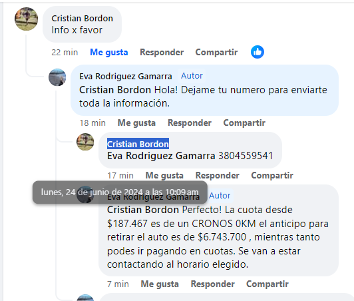Click Responder under the CRONOS 0KM comment

pos(212,284)
